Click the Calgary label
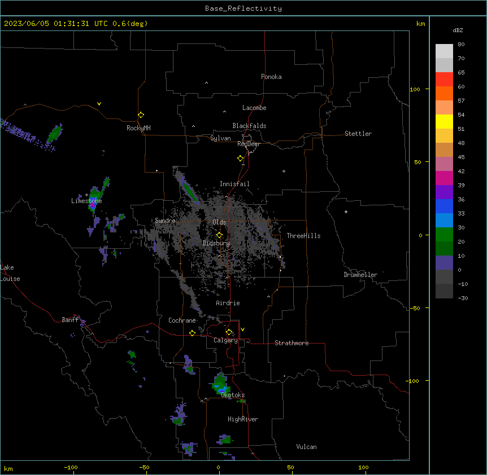Screen dimensions: 487x475 [x=225, y=340]
